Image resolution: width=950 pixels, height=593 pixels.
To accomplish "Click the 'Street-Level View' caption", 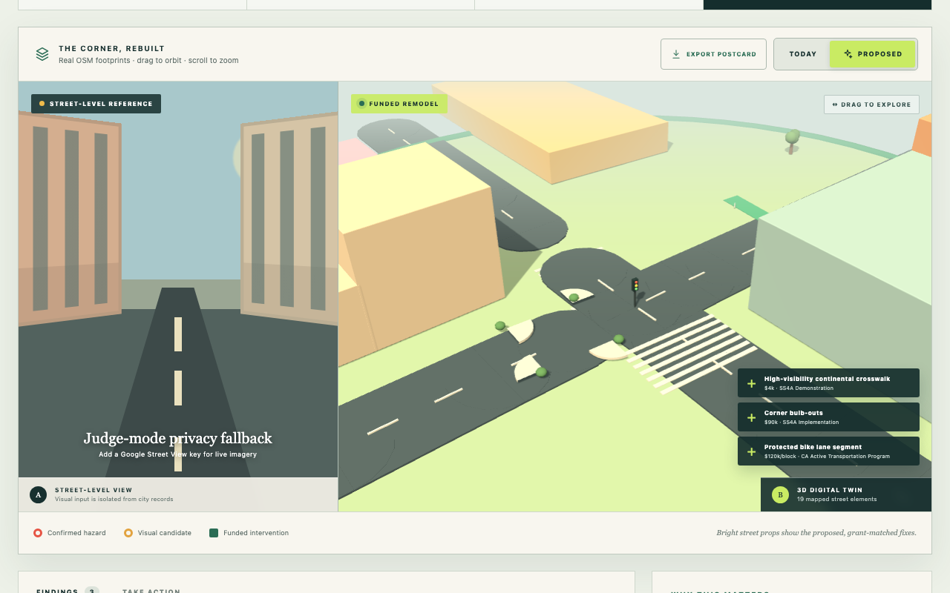I will [94, 490].
